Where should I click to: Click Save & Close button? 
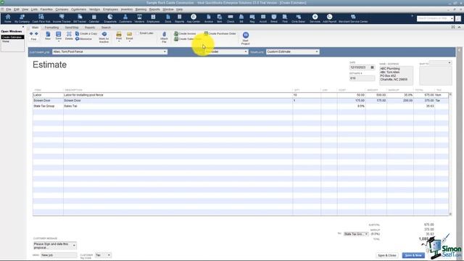[386, 255]
